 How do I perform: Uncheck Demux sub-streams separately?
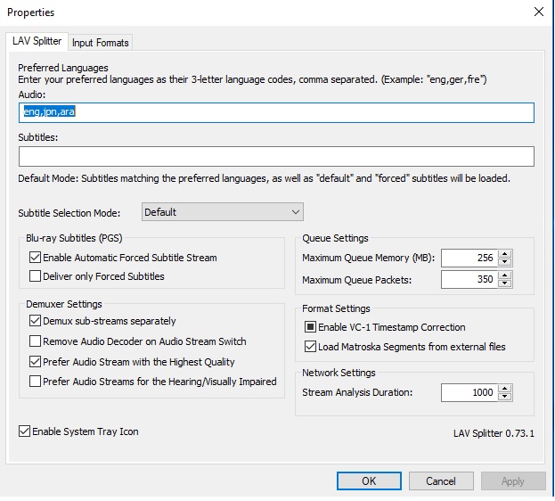click(x=36, y=321)
